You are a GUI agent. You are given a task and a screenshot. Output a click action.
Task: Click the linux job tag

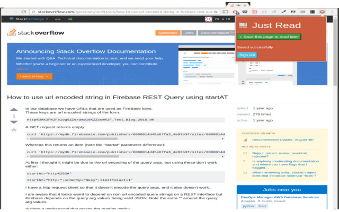point(262,206)
